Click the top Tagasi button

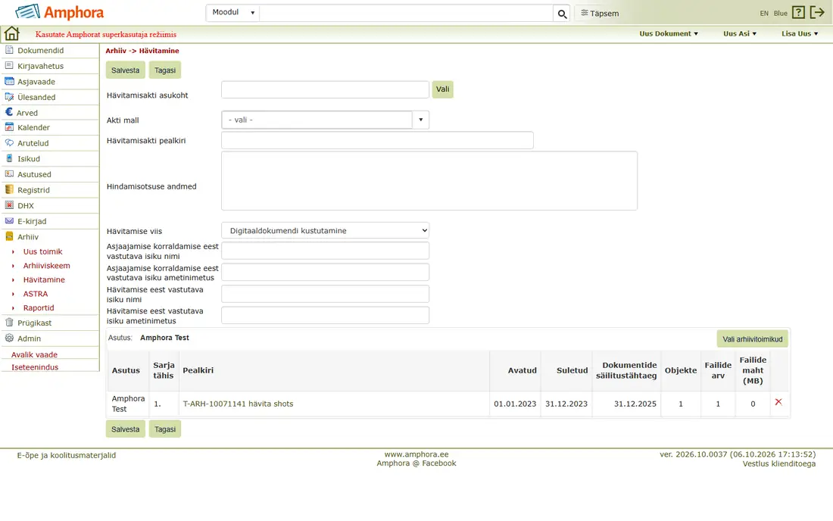[164, 70]
